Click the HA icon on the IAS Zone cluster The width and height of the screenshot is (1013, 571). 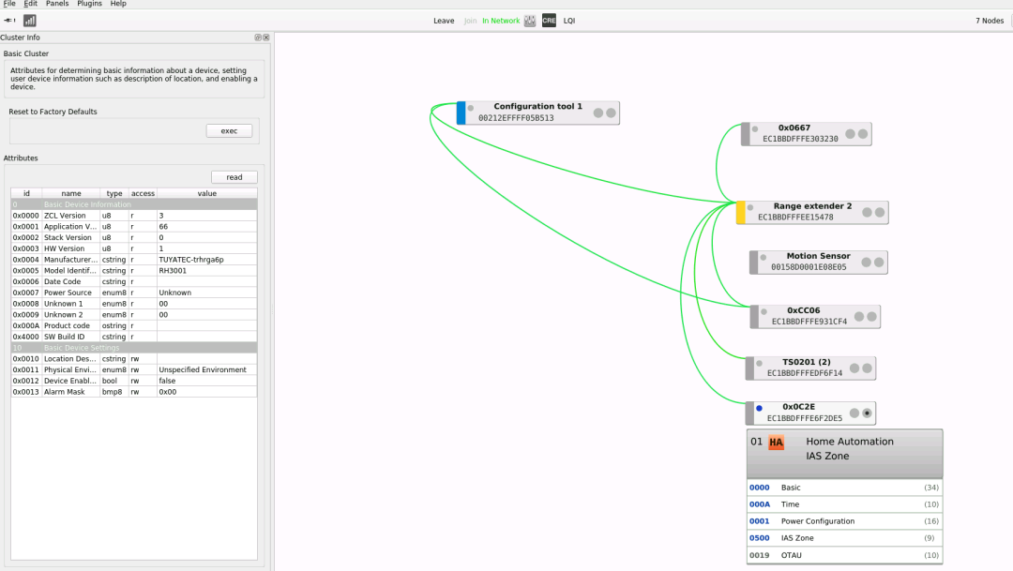click(x=775, y=441)
